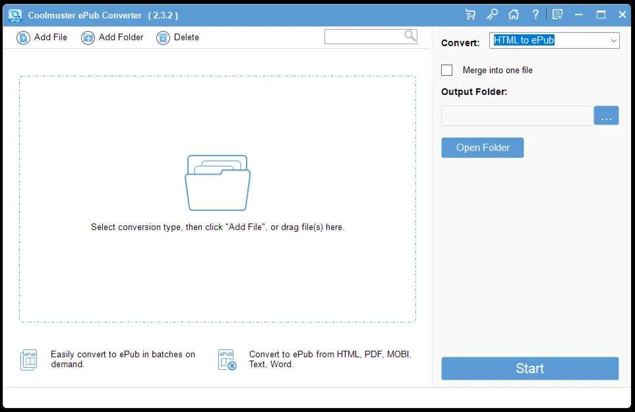635x412 pixels.
Task: Click the Delete label in toolbar
Action: (187, 37)
